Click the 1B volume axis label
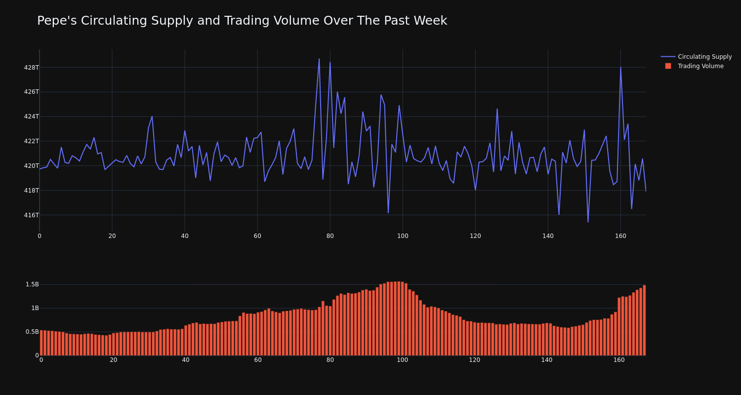This screenshot has height=395, width=741. (x=35, y=308)
